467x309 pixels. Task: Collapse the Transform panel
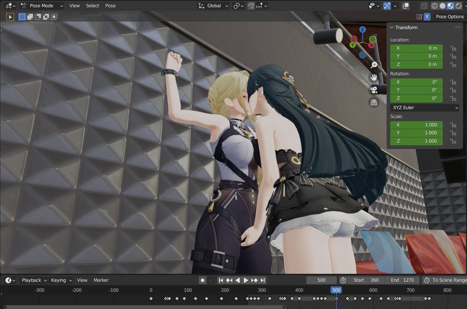coord(392,28)
